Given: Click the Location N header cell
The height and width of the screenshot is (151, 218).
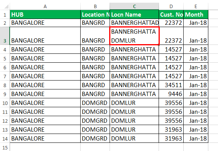Looking at the screenshot, I should coord(95,14).
